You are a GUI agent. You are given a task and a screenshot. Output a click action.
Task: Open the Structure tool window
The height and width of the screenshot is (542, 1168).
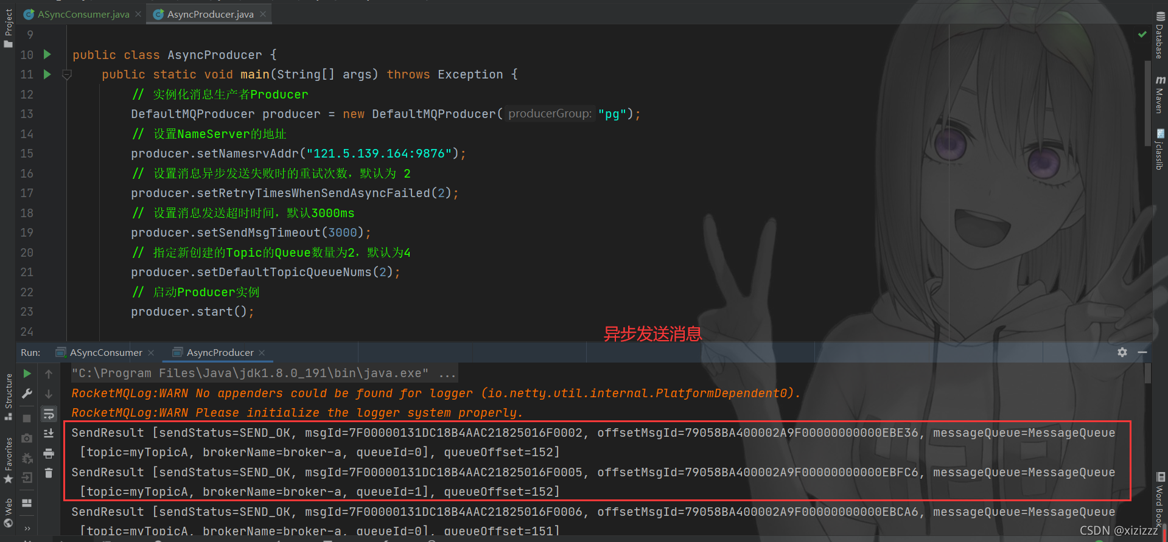pos(8,397)
